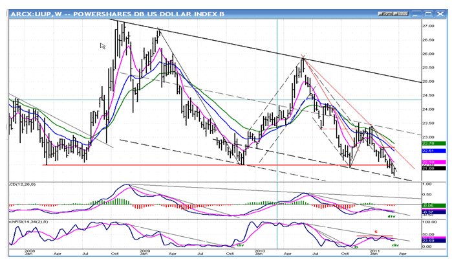Click the 23.59 RSI value tag
The width and height of the screenshot is (452, 266).
click(433, 240)
